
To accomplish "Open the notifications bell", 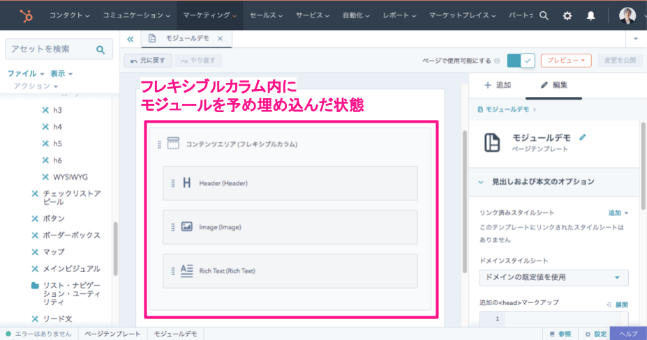I will 591,15.
